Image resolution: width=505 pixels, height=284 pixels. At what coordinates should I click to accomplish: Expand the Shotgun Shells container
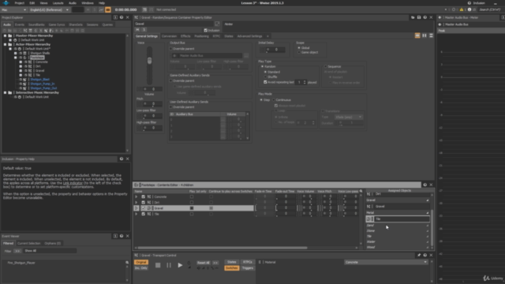(x=16, y=53)
